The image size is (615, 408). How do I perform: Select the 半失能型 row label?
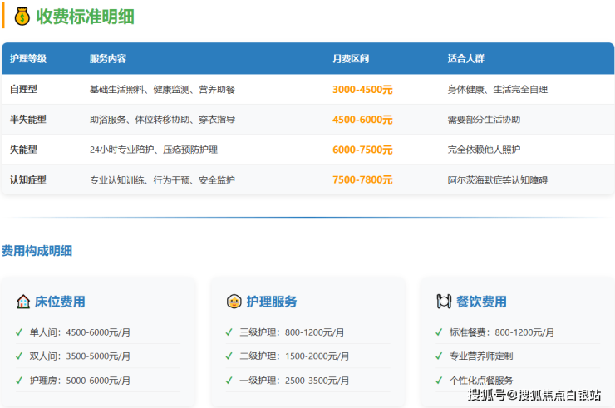(28, 120)
